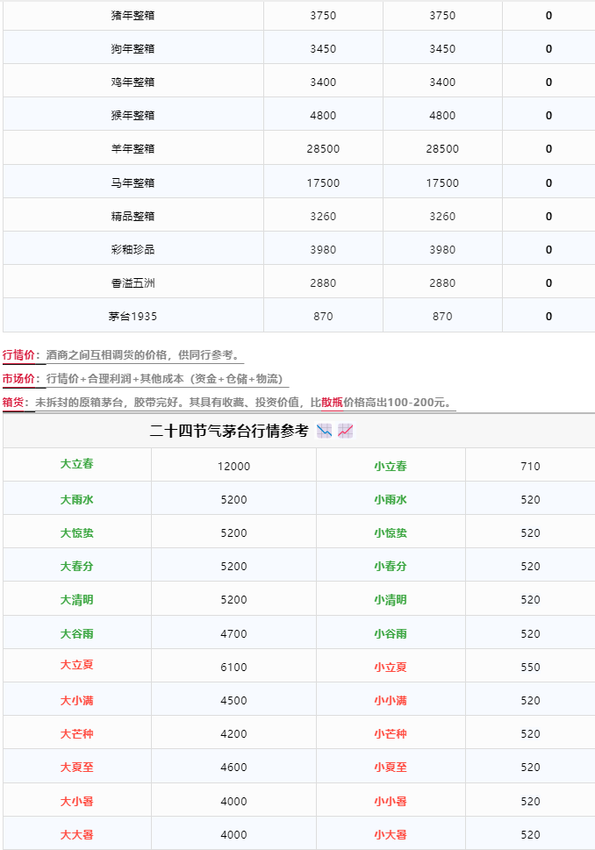Click the green 小惊蛰 label
595x850 pixels.
point(391,532)
